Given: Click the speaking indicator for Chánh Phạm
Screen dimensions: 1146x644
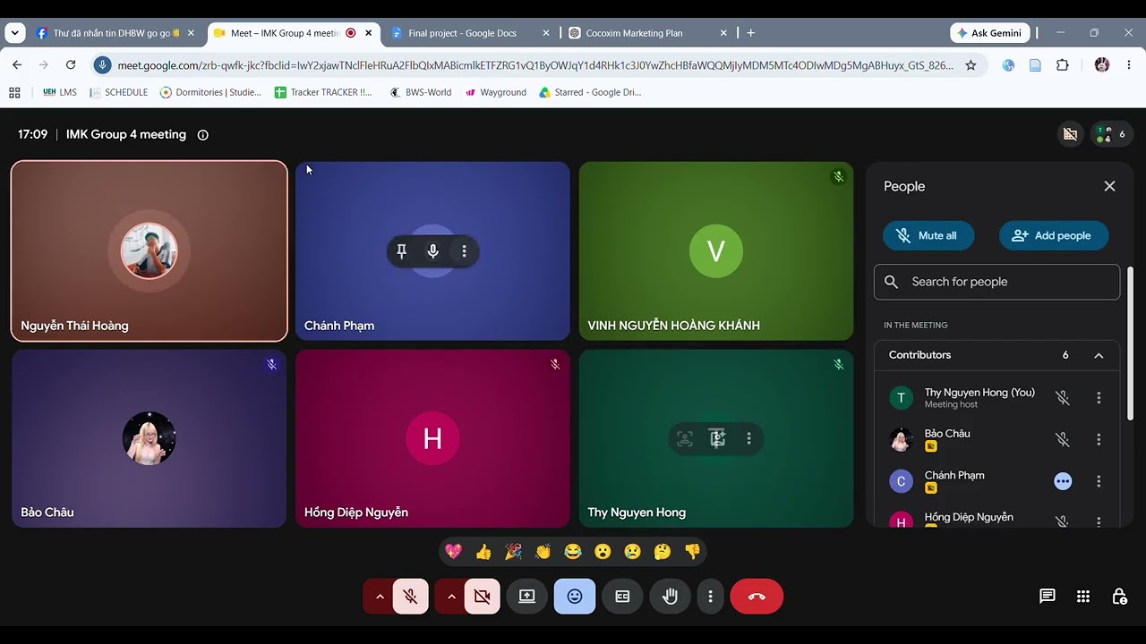Looking at the screenshot, I should point(1063,481).
